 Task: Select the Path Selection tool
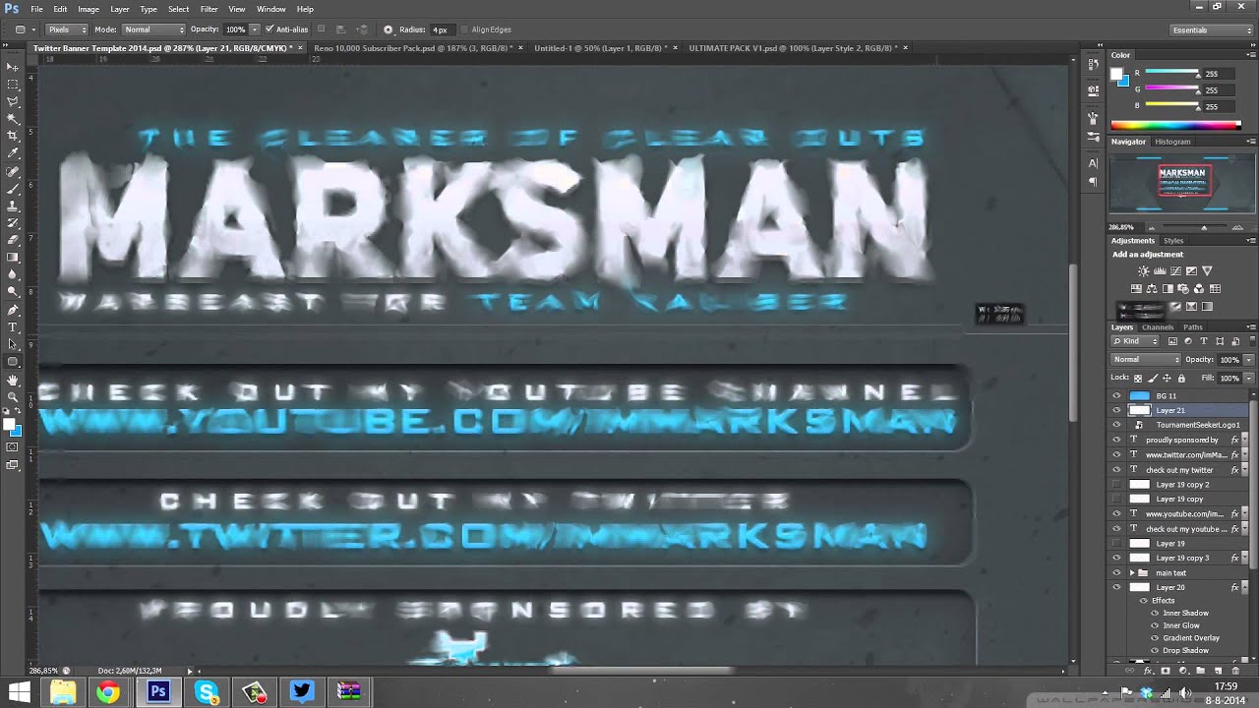(x=13, y=344)
